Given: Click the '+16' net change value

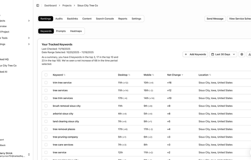Looking at the screenshot, I should 169,82.
